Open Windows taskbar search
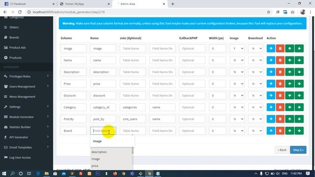This screenshot has height=177, width=315. (x=12, y=174)
